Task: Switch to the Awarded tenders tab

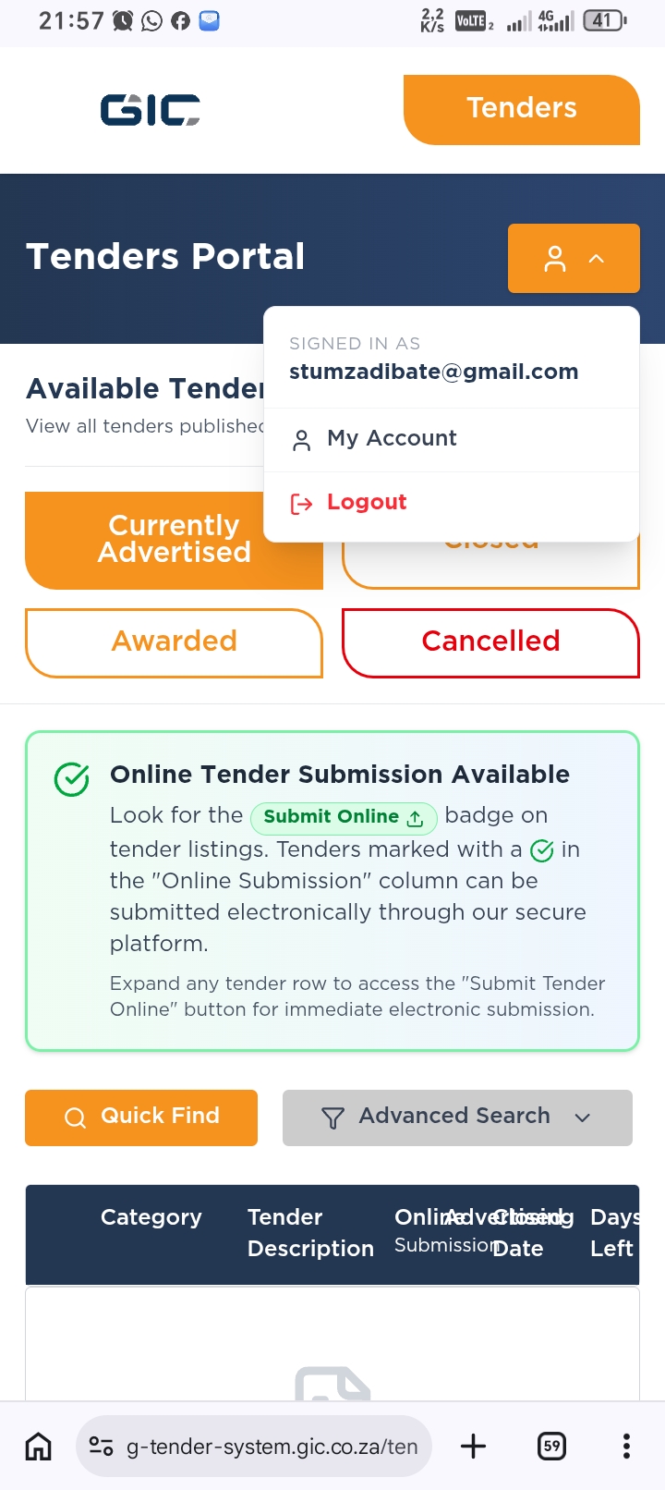Action: click(174, 642)
